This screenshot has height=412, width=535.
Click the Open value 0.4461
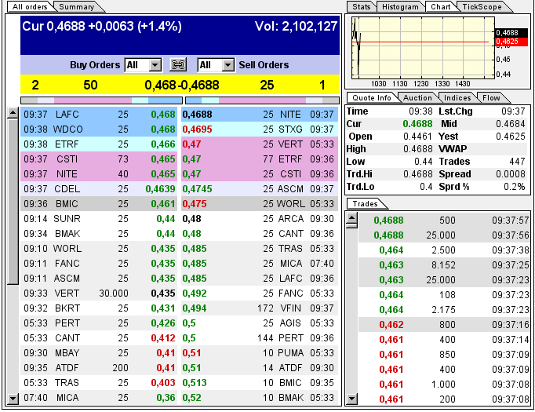click(417, 137)
